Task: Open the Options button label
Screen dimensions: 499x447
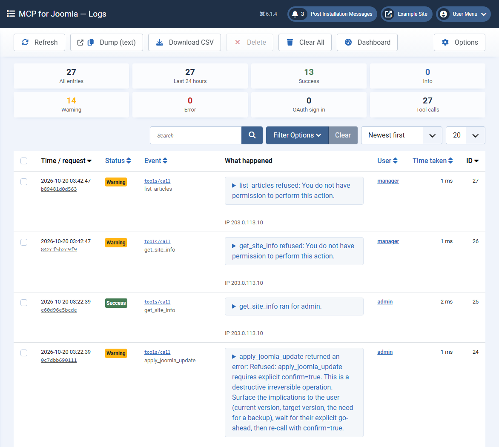Action: tap(466, 42)
